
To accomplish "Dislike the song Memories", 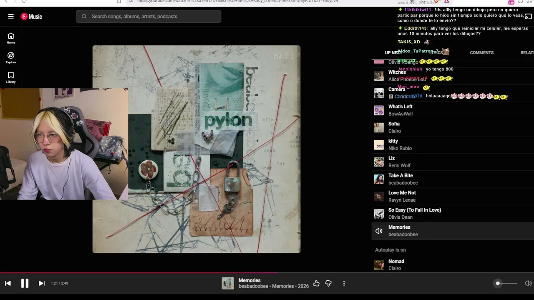I will 328,283.
